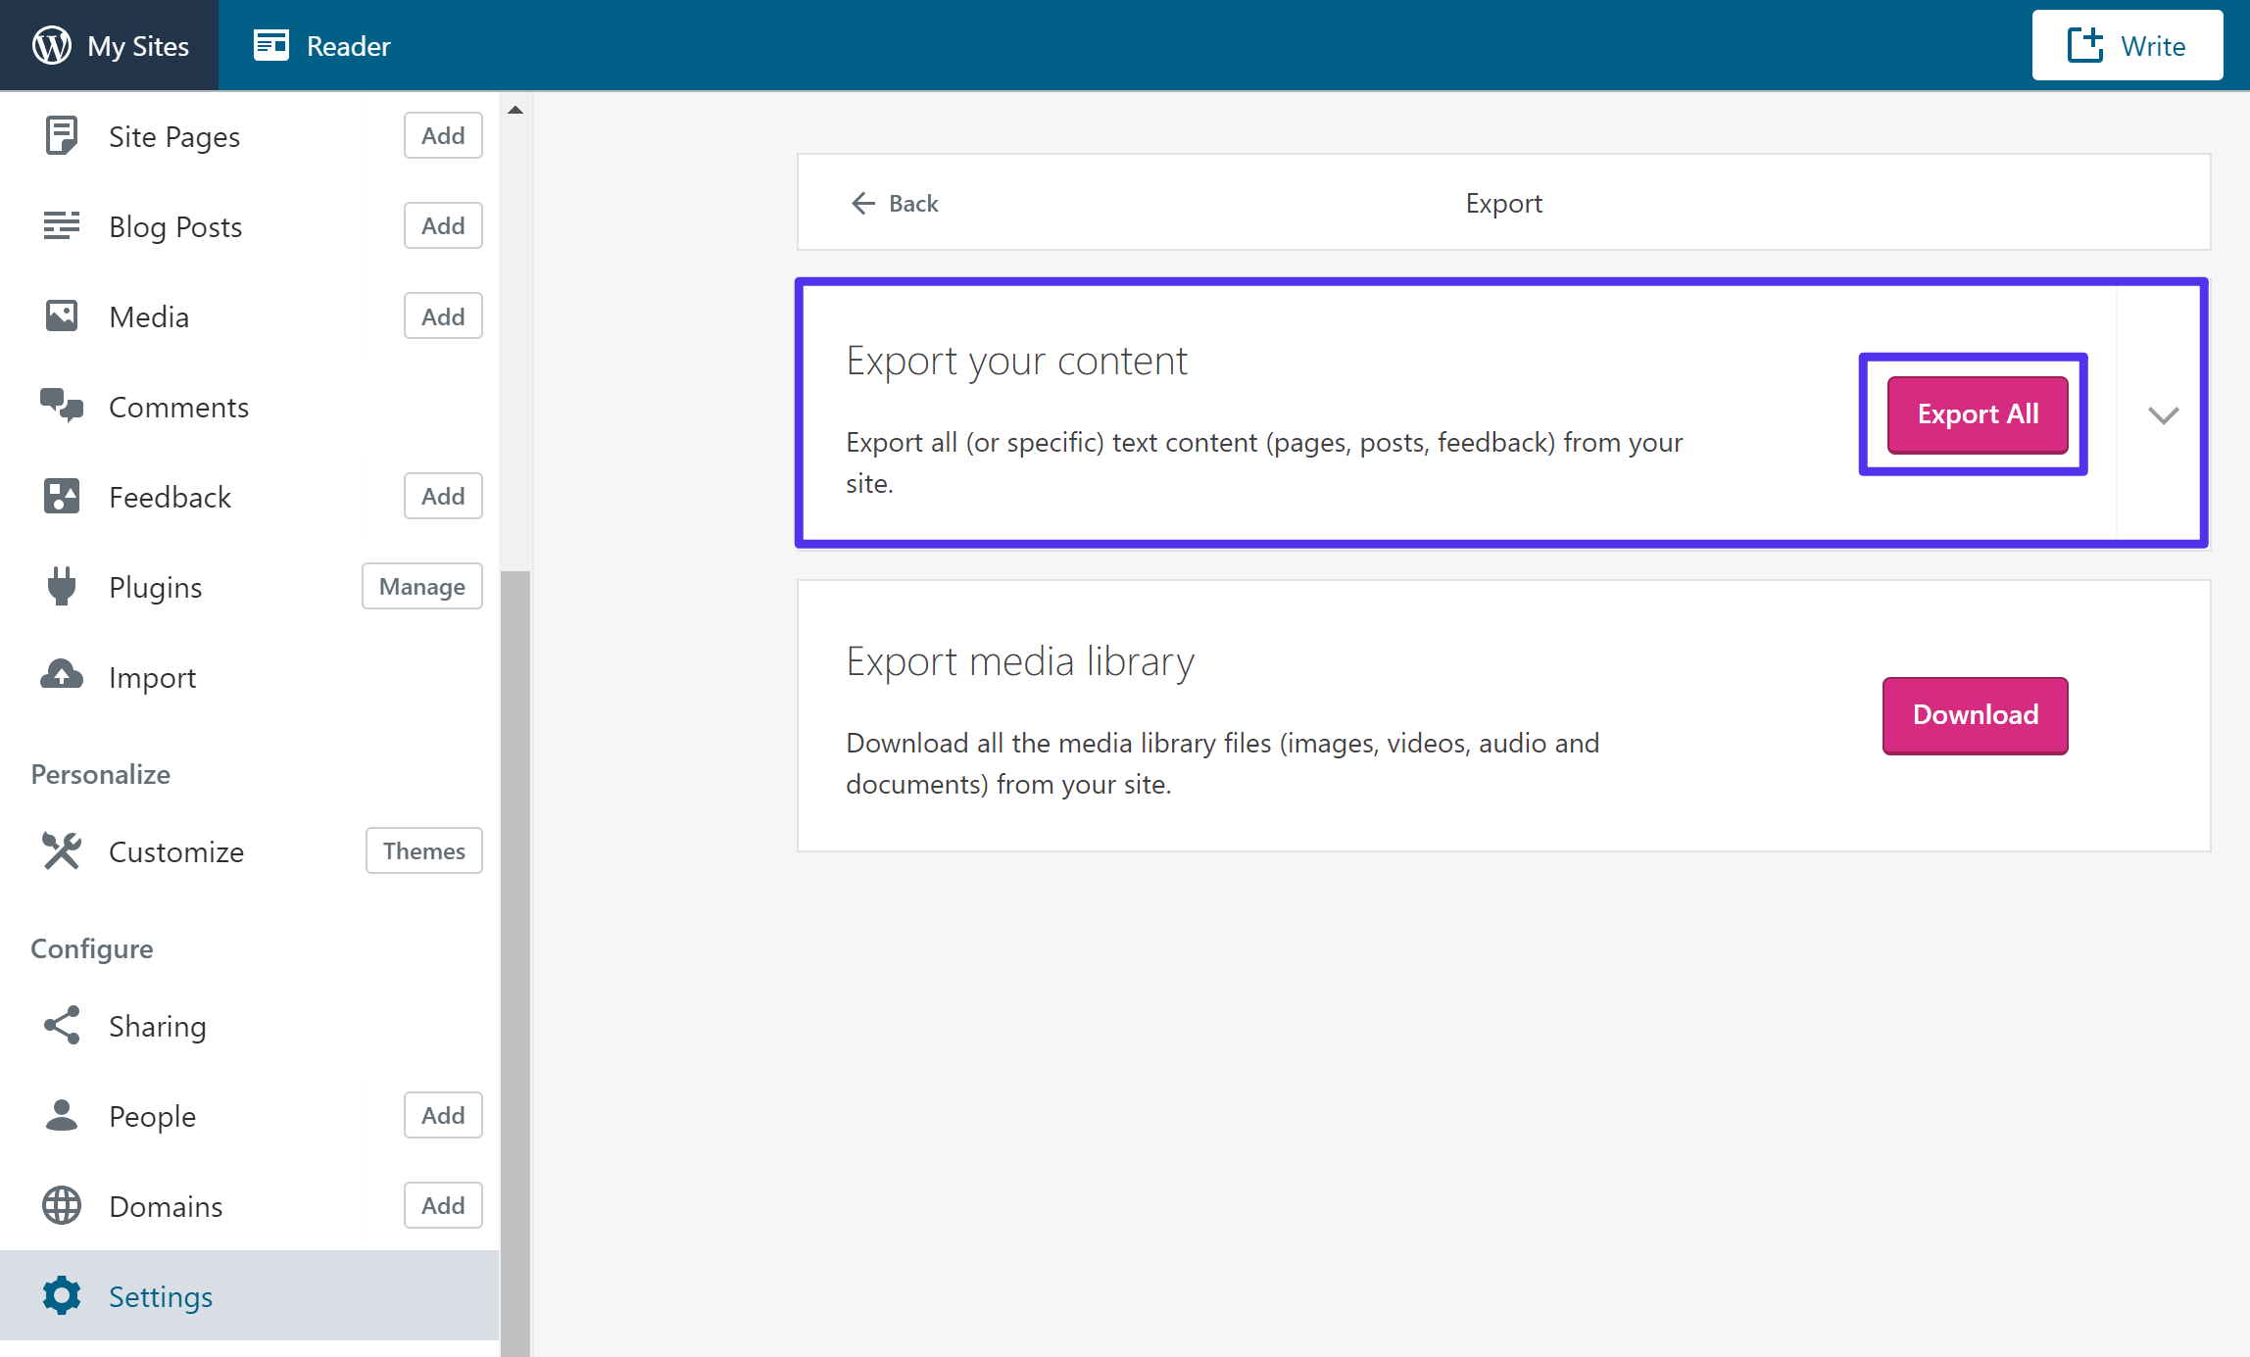The image size is (2250, 1357).
Task: Click the Blog Posts icon in sidebar
Action: click(60, 226)
